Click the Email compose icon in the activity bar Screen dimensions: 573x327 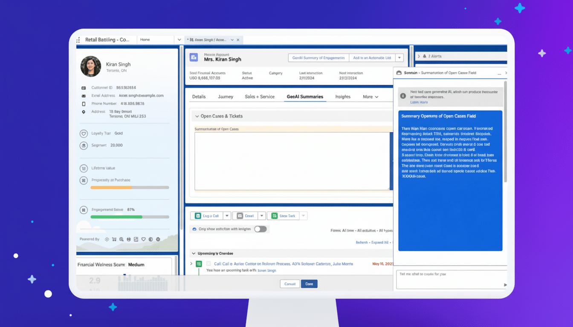click(x=240, y=216)
